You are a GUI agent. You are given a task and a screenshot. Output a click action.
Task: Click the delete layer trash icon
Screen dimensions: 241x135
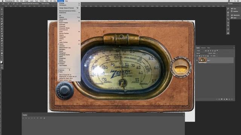(232, 99)
